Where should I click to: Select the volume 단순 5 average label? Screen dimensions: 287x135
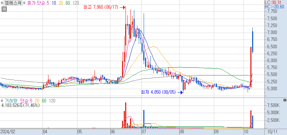[x=26, y=101]
